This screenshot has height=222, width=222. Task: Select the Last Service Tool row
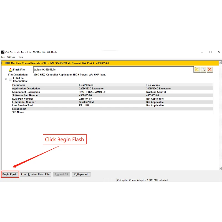[x=112, y=105]
